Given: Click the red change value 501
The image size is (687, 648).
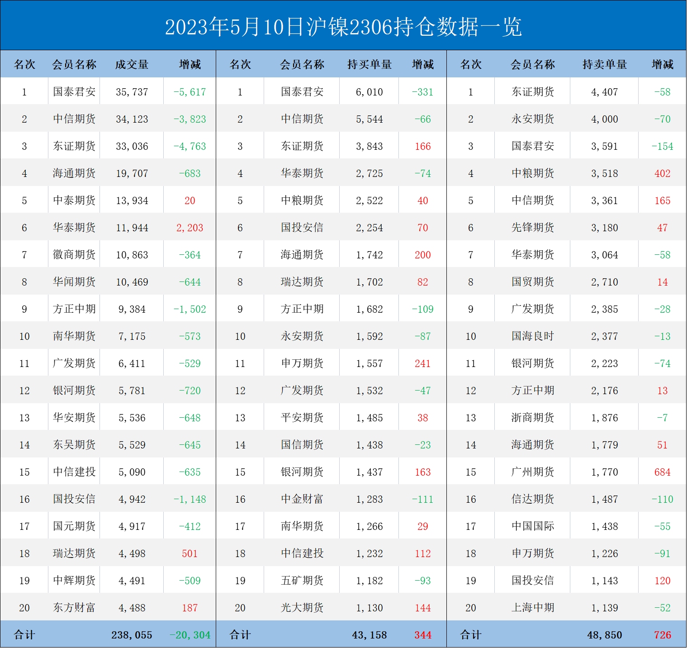Looking at the screenshot, I should (190, 553).
